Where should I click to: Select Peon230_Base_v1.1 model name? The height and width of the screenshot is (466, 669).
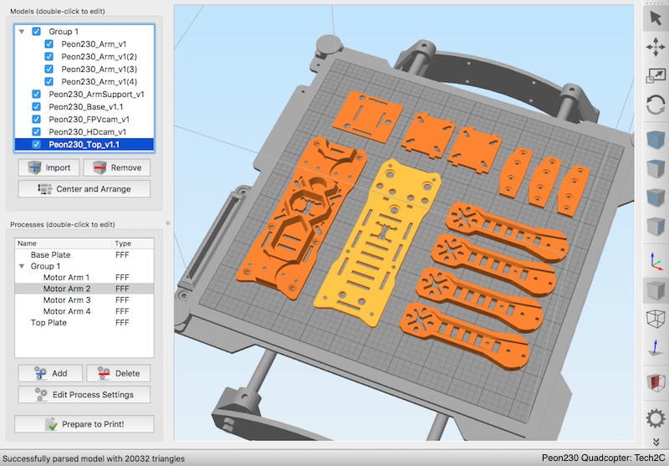(x=86, y=107)
